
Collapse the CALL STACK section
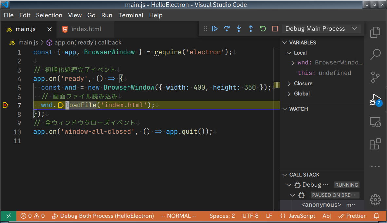click(285, 175)
